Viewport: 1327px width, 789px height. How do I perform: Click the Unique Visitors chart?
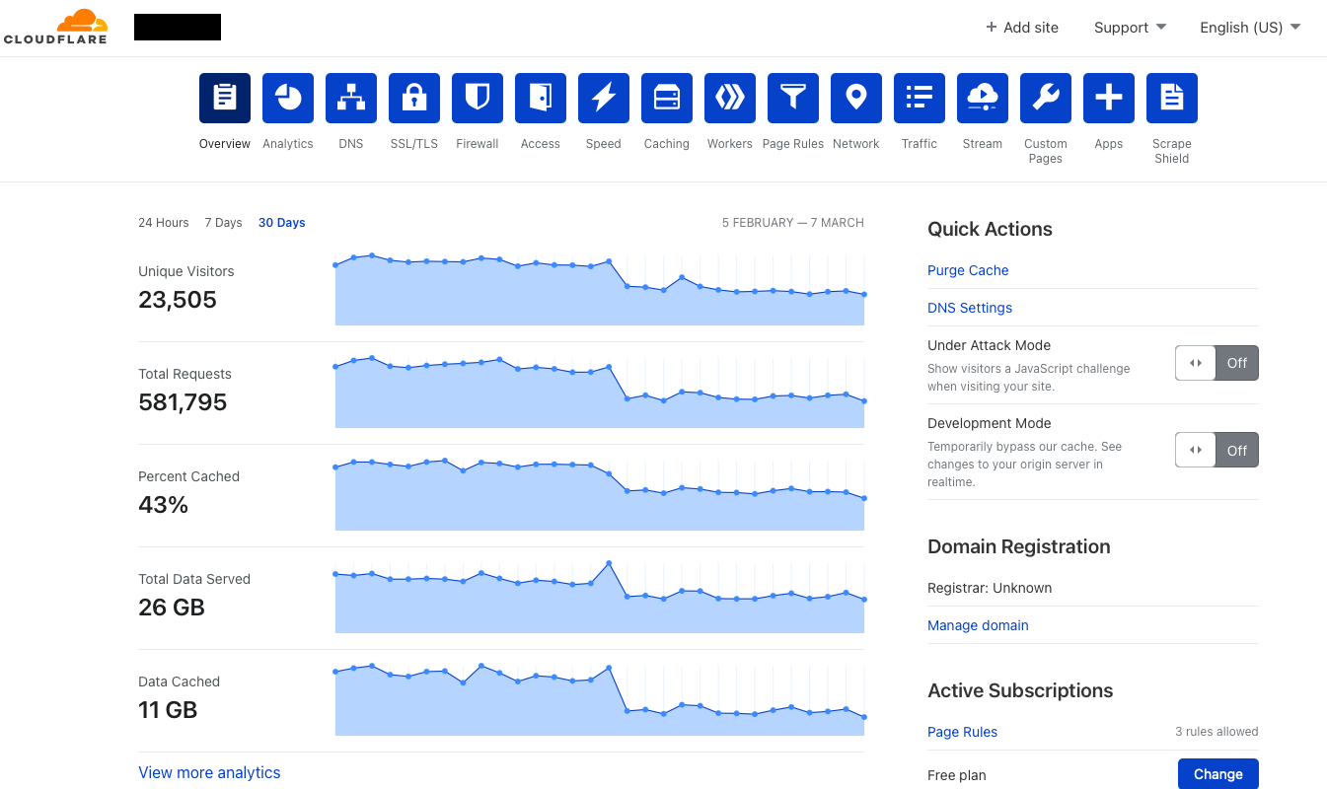coord(600,289)
